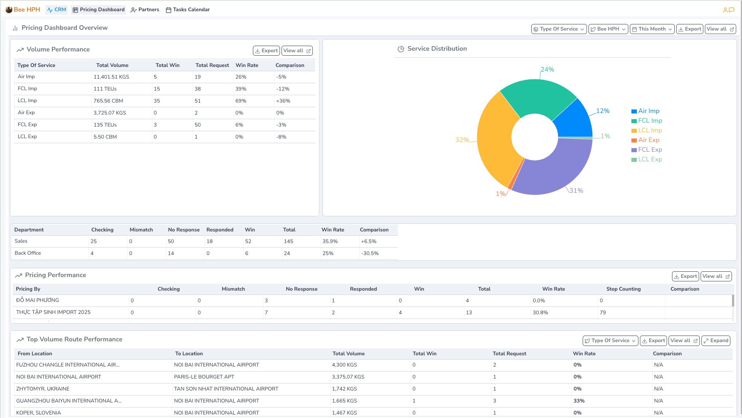The image size is (742, 418).
Task: Open the This Month date range dropdown
Action: tap(652, 29)
